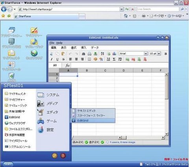Screen dimensions: 189x167
Task: Expand 設定 category in start menu
Action: click(x=52, y=130)
